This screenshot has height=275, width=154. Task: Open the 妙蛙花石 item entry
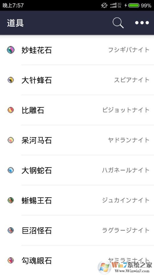coord(77,50)
